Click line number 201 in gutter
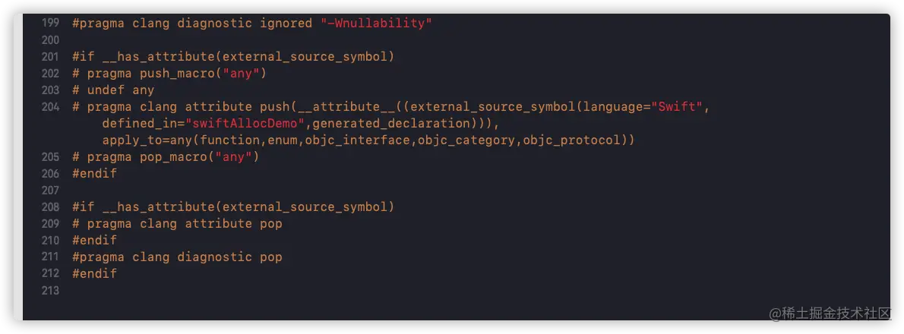 tap(50, 56)
